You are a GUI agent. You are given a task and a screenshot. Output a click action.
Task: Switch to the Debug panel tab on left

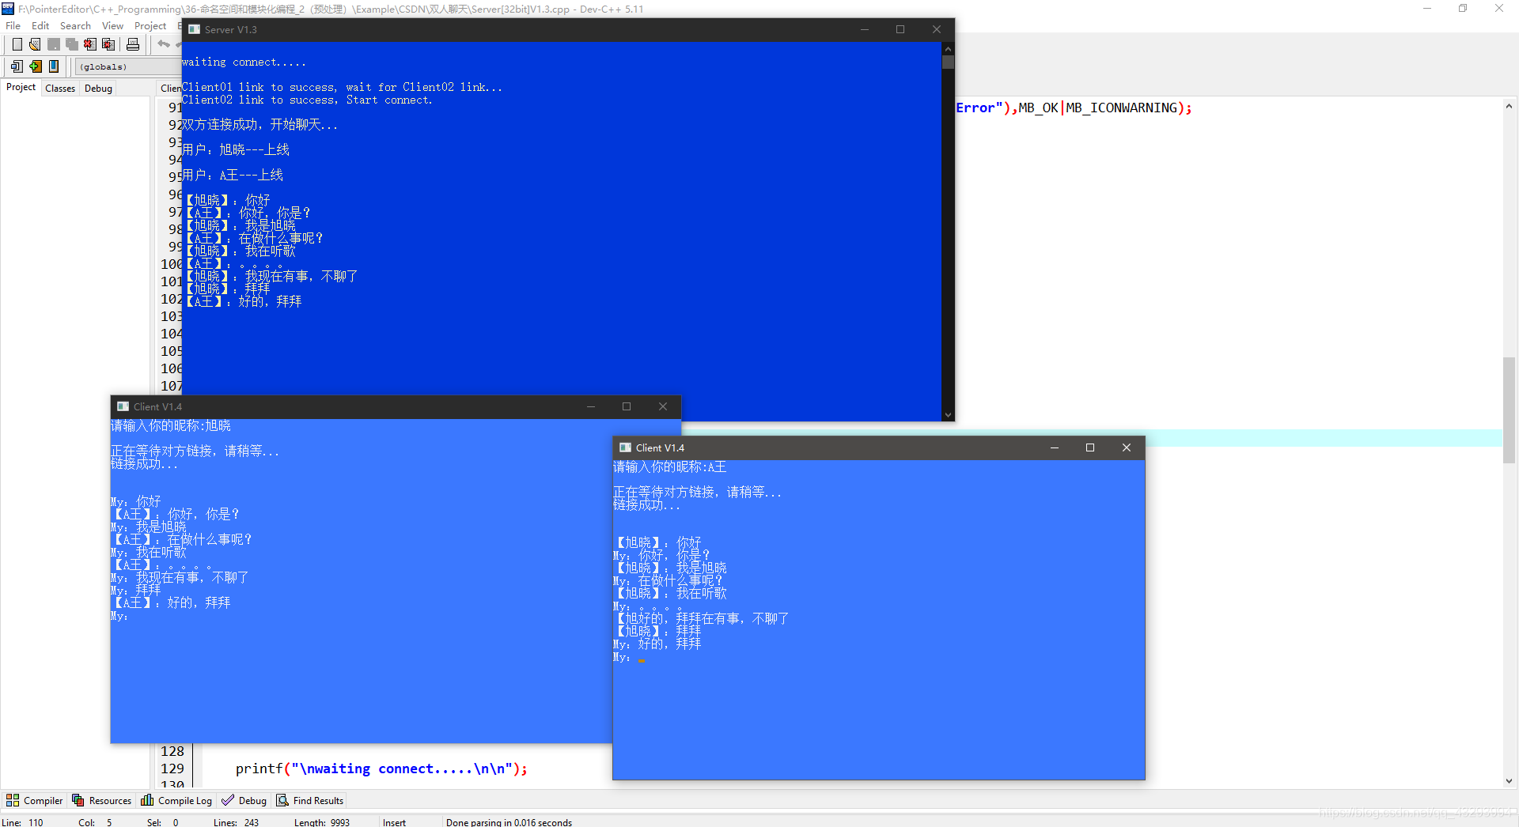[x=98, y=88]
